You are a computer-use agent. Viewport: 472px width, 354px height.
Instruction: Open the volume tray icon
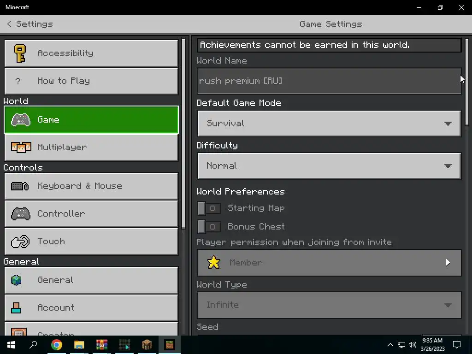coord(413,345)
